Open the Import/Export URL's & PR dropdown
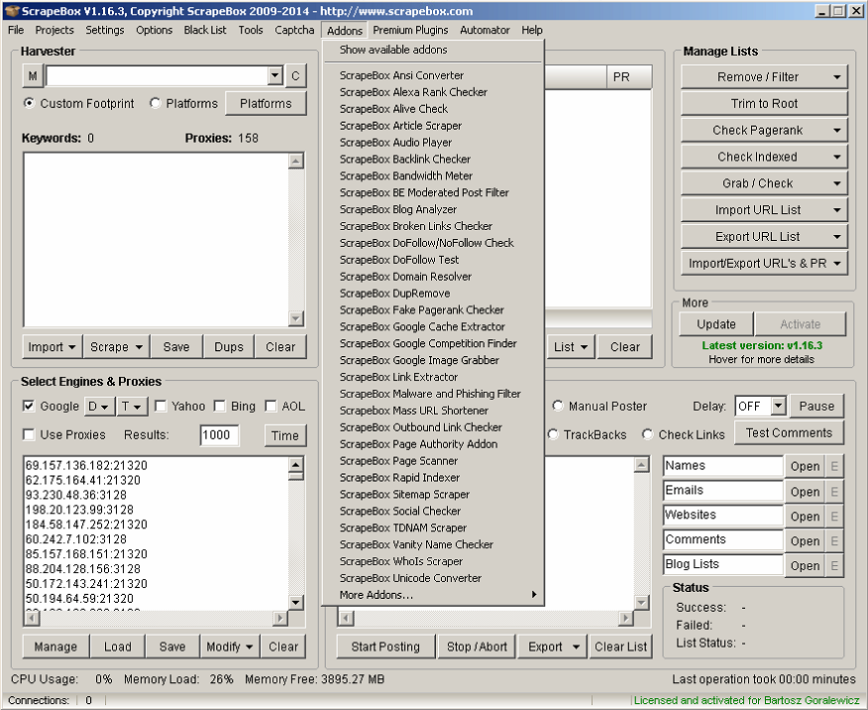This screenshot has width=868, height=710. tap(765, 263)
